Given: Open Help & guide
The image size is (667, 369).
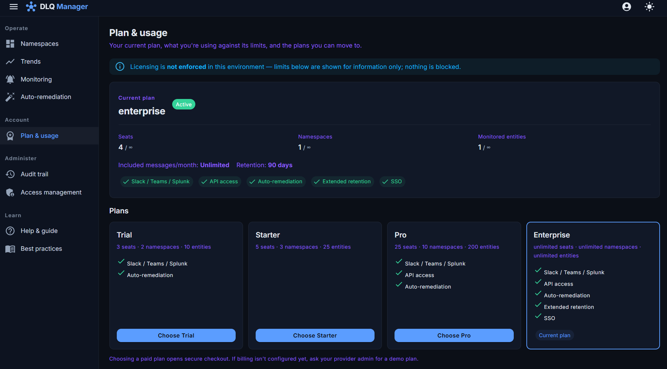Looking at the screenshot, I should (x=49, y=231).
